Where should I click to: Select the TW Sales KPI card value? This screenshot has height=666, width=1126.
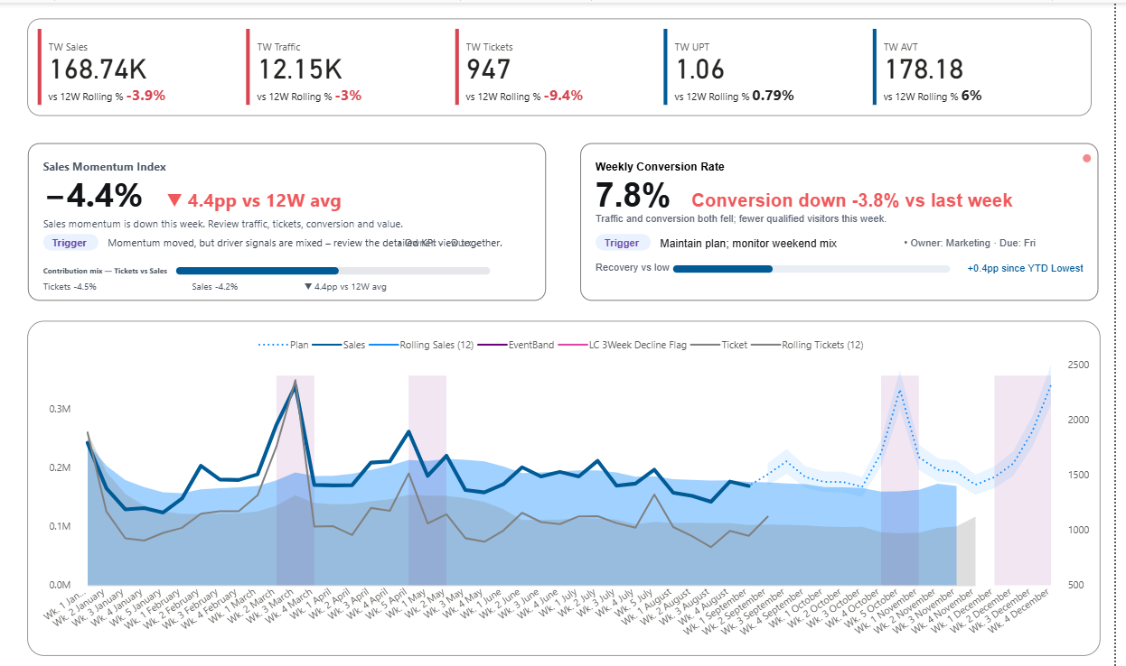point(98,69)
